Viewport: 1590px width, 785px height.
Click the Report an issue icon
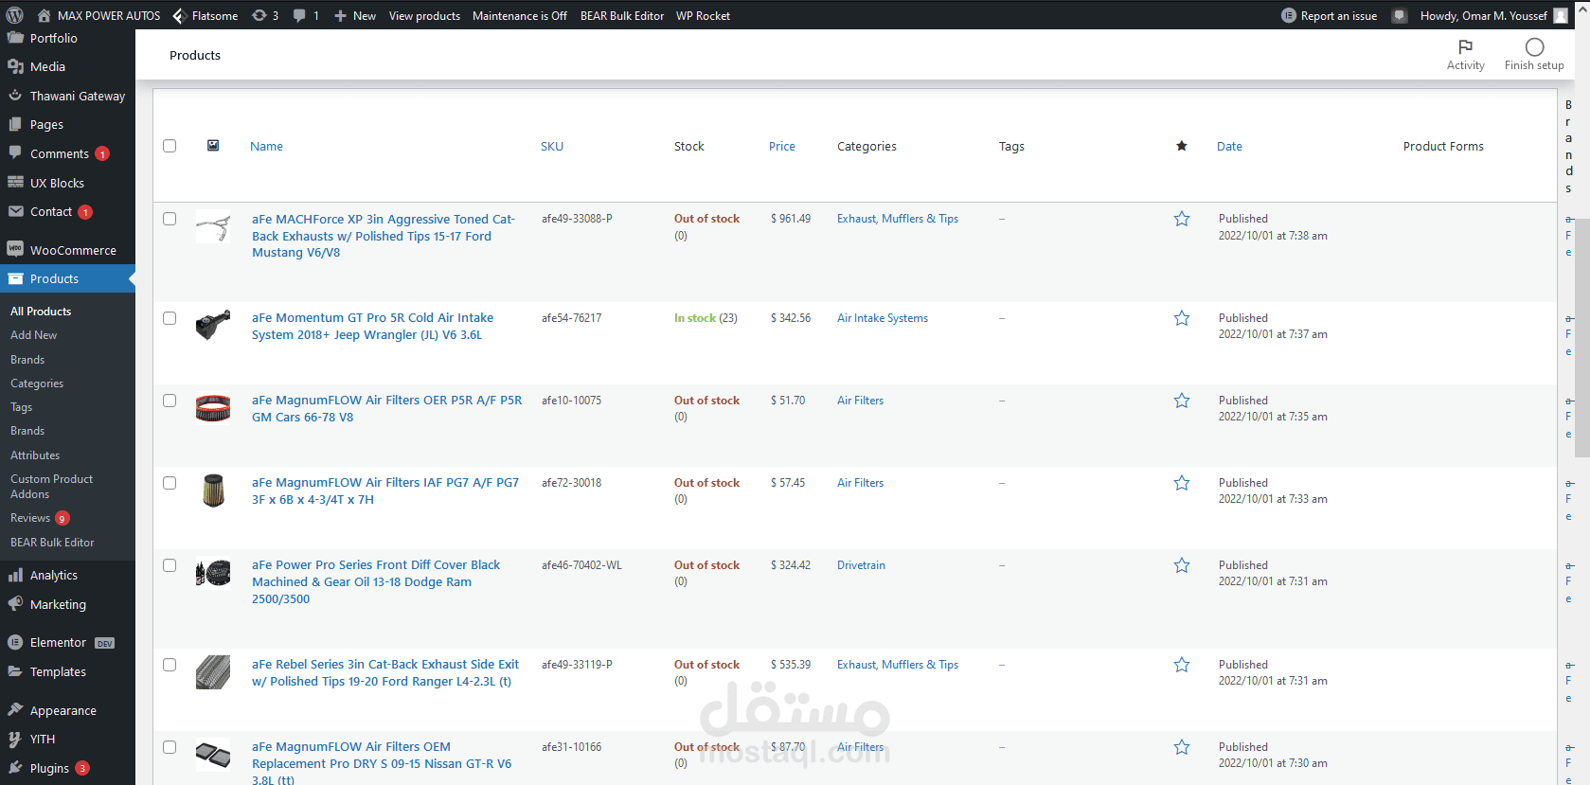pos(1288,15)
